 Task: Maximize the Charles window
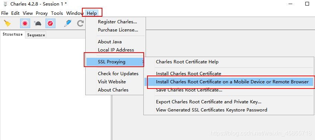(x=307, y=4)
